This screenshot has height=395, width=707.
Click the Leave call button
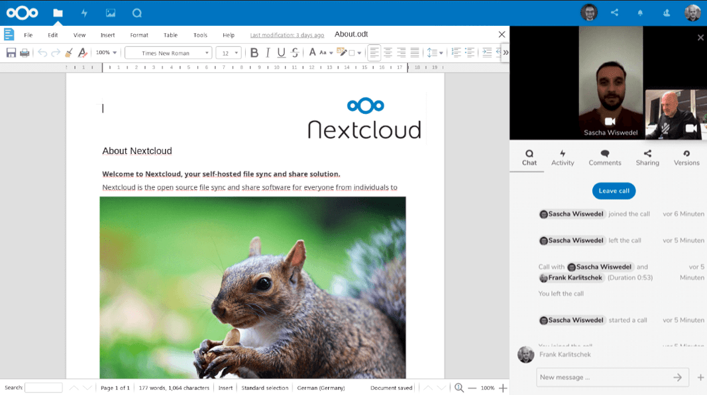tap(614, 191)
